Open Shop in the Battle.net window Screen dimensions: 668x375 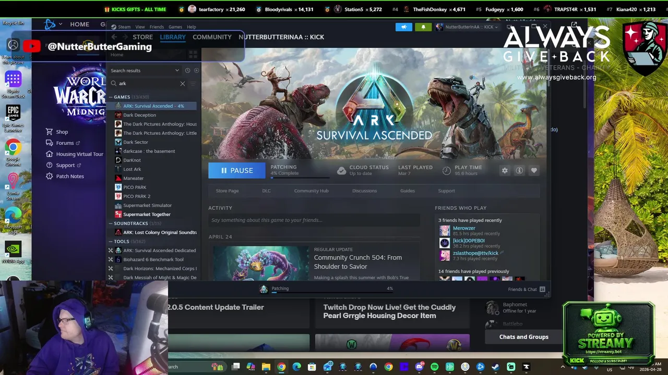[x=57, y=132]
